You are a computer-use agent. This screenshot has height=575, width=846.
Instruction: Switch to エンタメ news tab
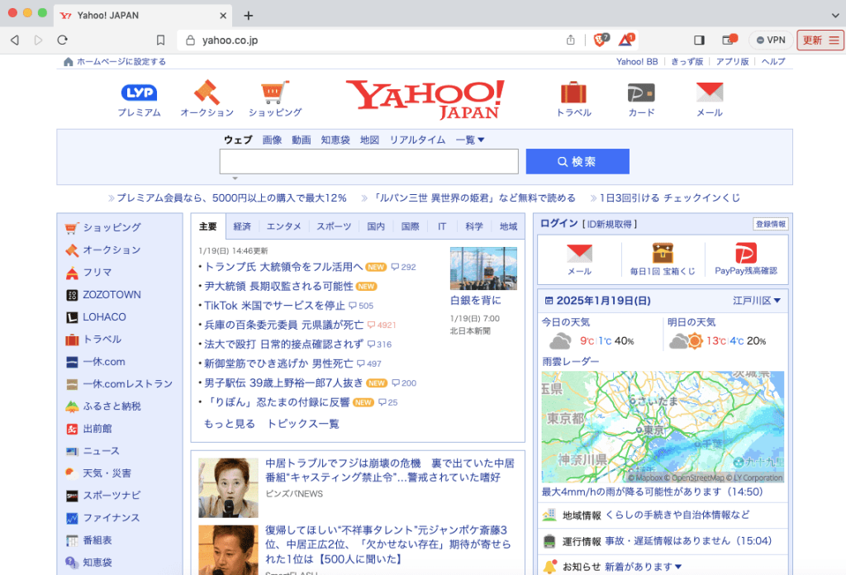click(284, 226)
